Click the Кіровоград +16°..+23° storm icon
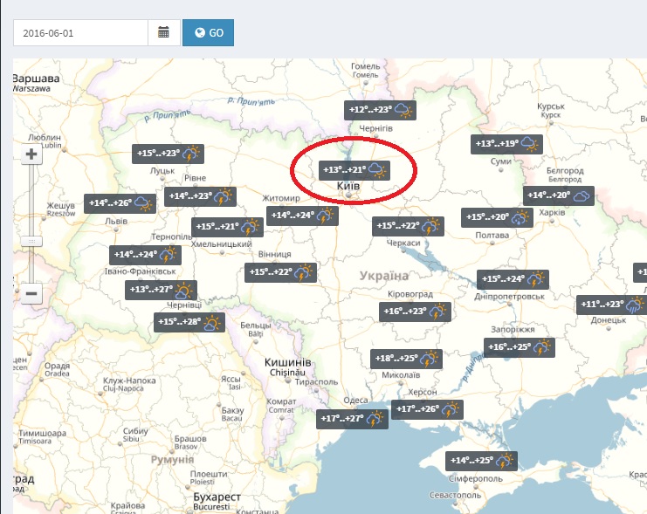The image size is (647, 514). [437, 312]
